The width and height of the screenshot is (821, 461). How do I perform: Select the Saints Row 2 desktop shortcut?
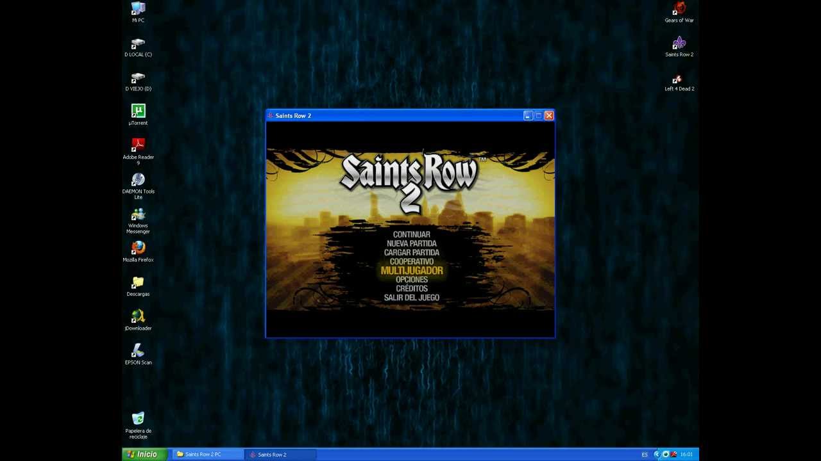pos(679,47)
